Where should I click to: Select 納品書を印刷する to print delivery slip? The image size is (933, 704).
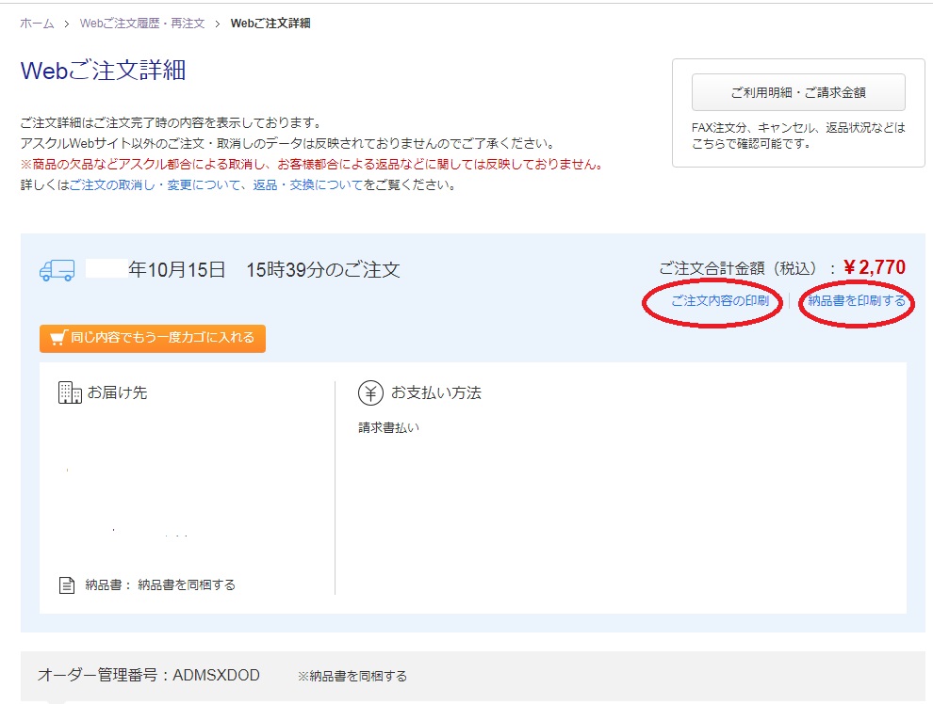coord(857,301)
